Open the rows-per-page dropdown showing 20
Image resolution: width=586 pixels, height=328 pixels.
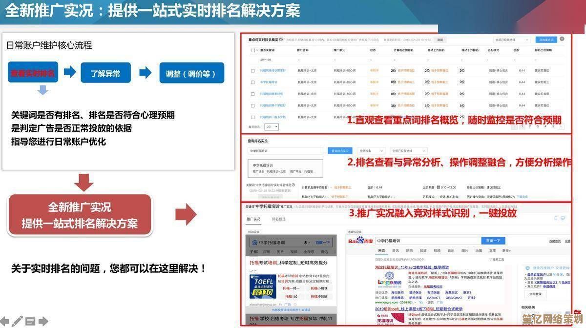pyautogui.click(x=272, y=127)
